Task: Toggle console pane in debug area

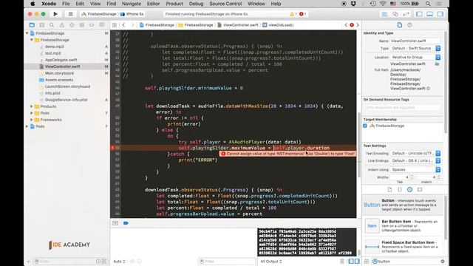Action: (x=357, y=261)
